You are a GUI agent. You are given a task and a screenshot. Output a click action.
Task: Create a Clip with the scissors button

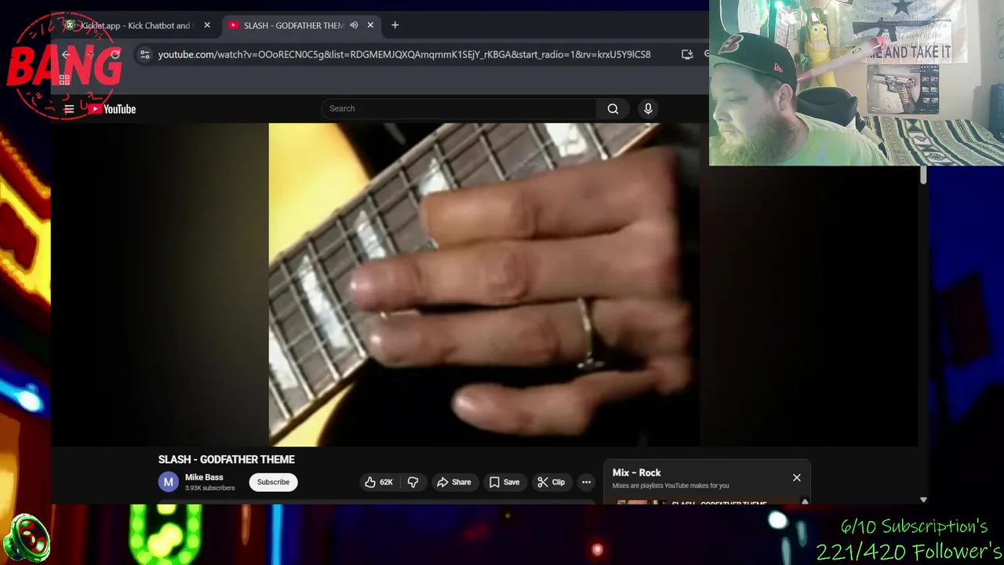coord(551,483)
